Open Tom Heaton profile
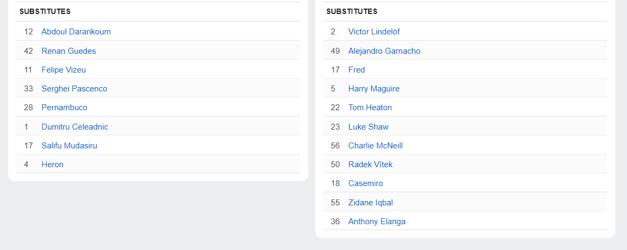The height and width of the screenshot is (250, 627). tap(370, 108)
